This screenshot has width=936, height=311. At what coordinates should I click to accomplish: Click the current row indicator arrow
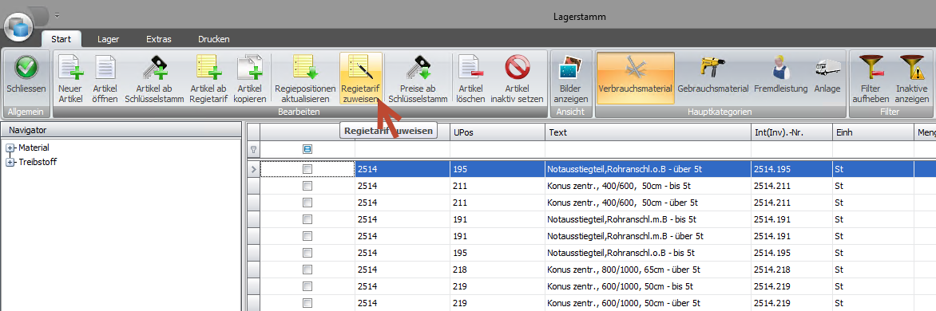tap(253, 170)
